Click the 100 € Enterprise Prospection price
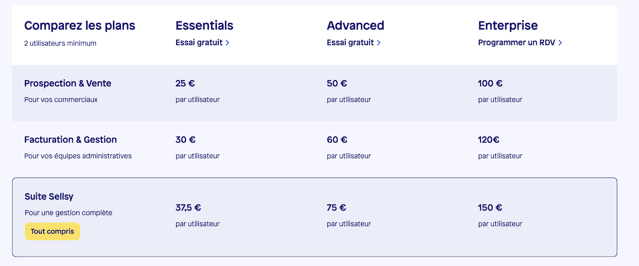This screenshot has width=639, height=266. pos(490,83)
